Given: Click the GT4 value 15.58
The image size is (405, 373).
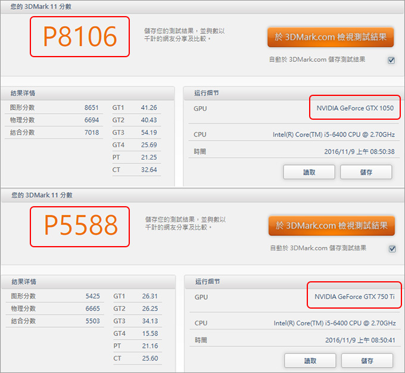Looking at the screenshot, I should 150,333.
